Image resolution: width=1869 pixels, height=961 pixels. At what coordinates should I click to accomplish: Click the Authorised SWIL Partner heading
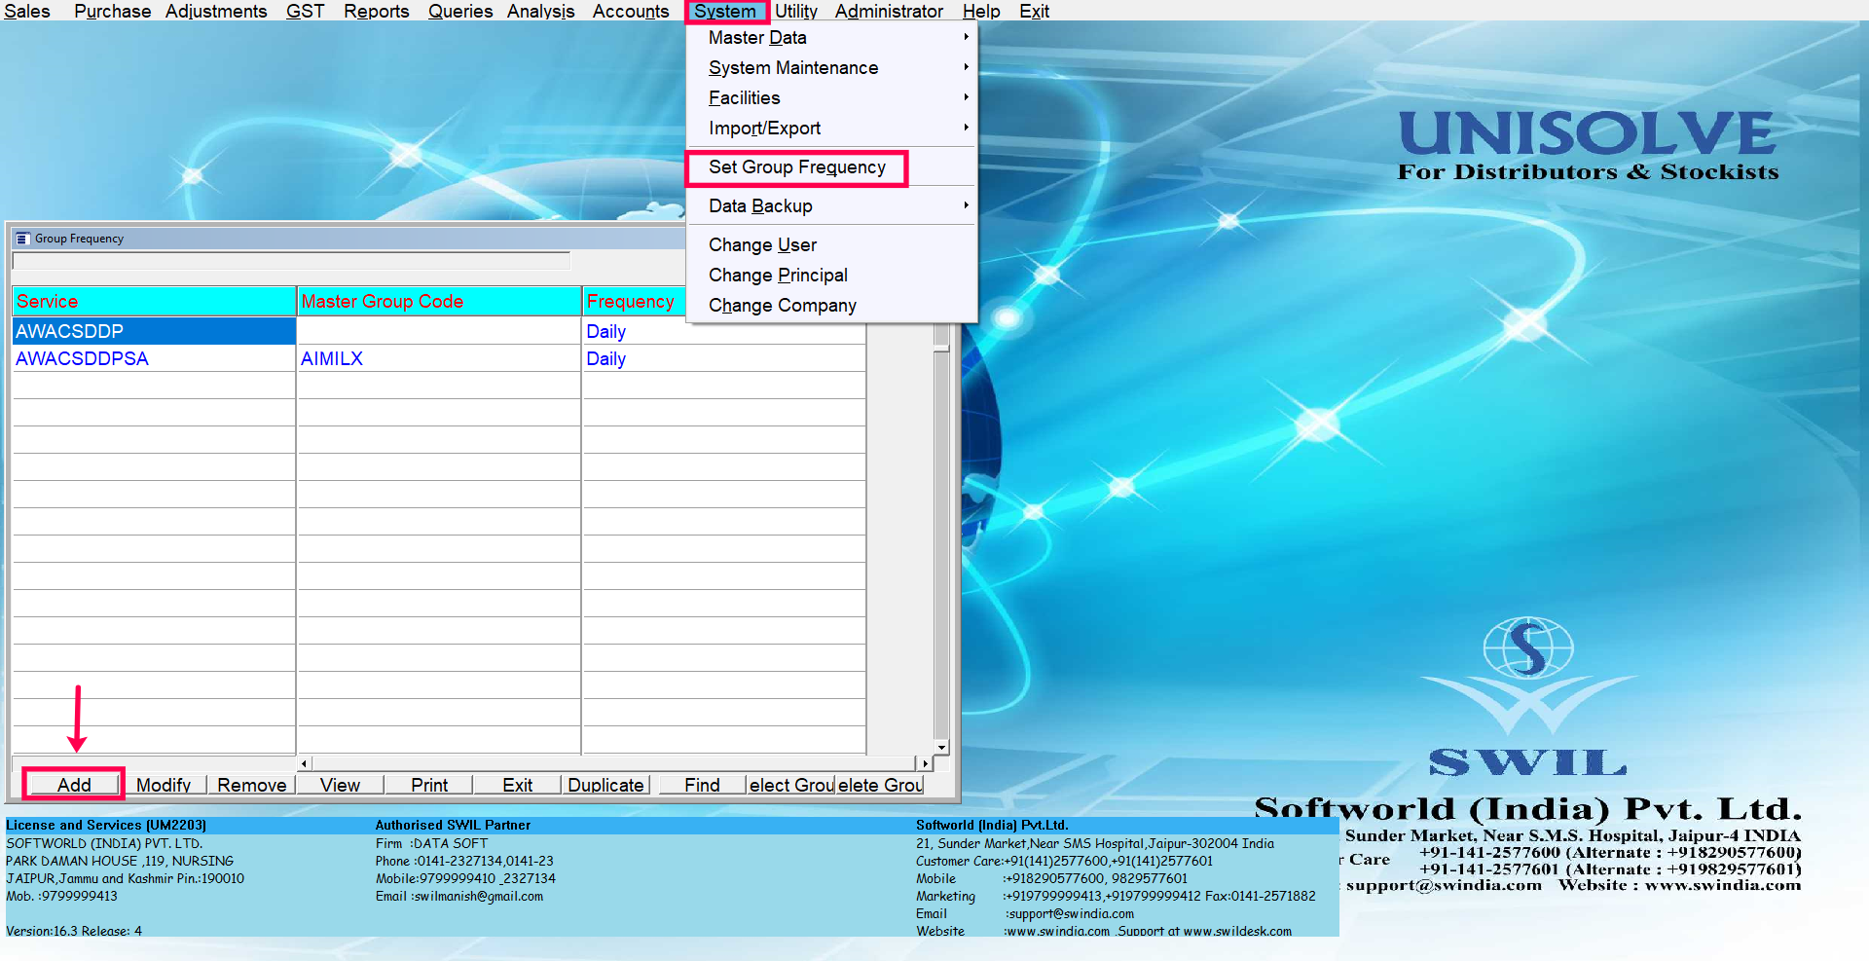tap(453, 825)
